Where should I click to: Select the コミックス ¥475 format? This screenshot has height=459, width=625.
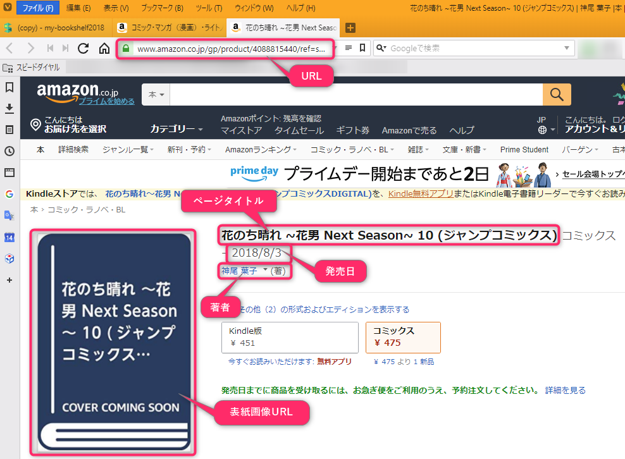[x=403, y=338]
